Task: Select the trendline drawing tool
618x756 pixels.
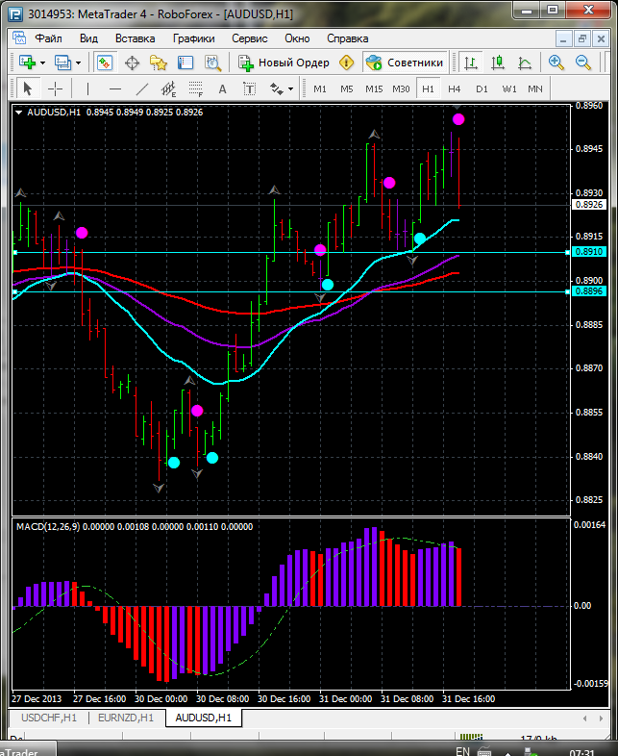Action: pos(141,88)
